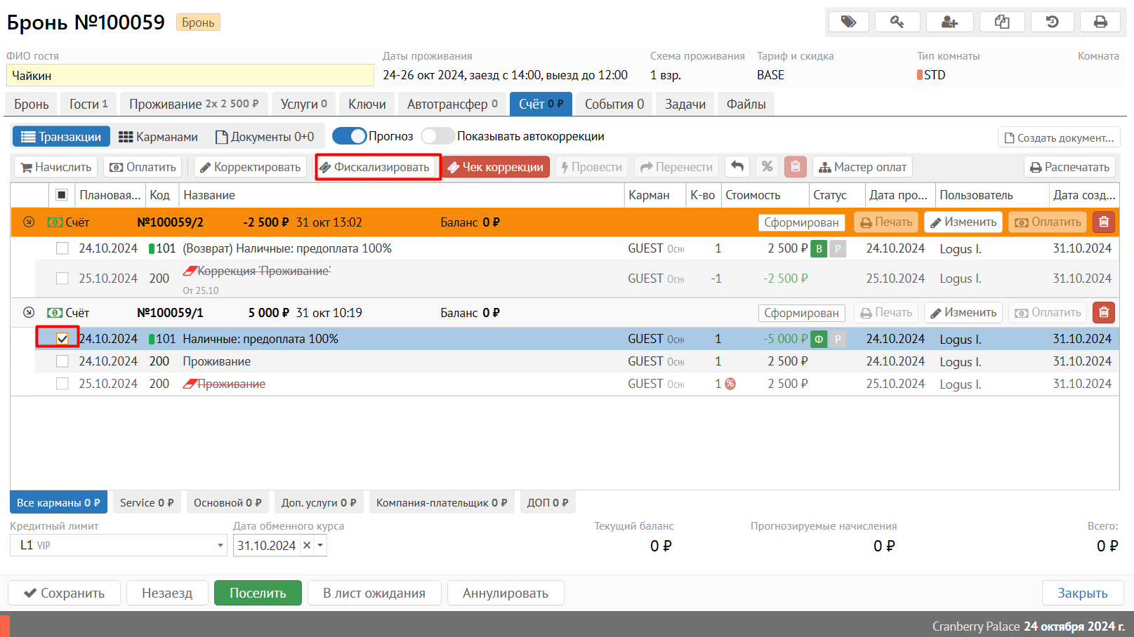Open the key icon button in header

[x=897, y=22]
